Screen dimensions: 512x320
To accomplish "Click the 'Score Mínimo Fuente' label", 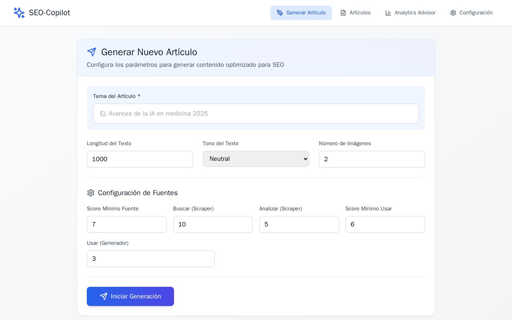I will 113,209.
